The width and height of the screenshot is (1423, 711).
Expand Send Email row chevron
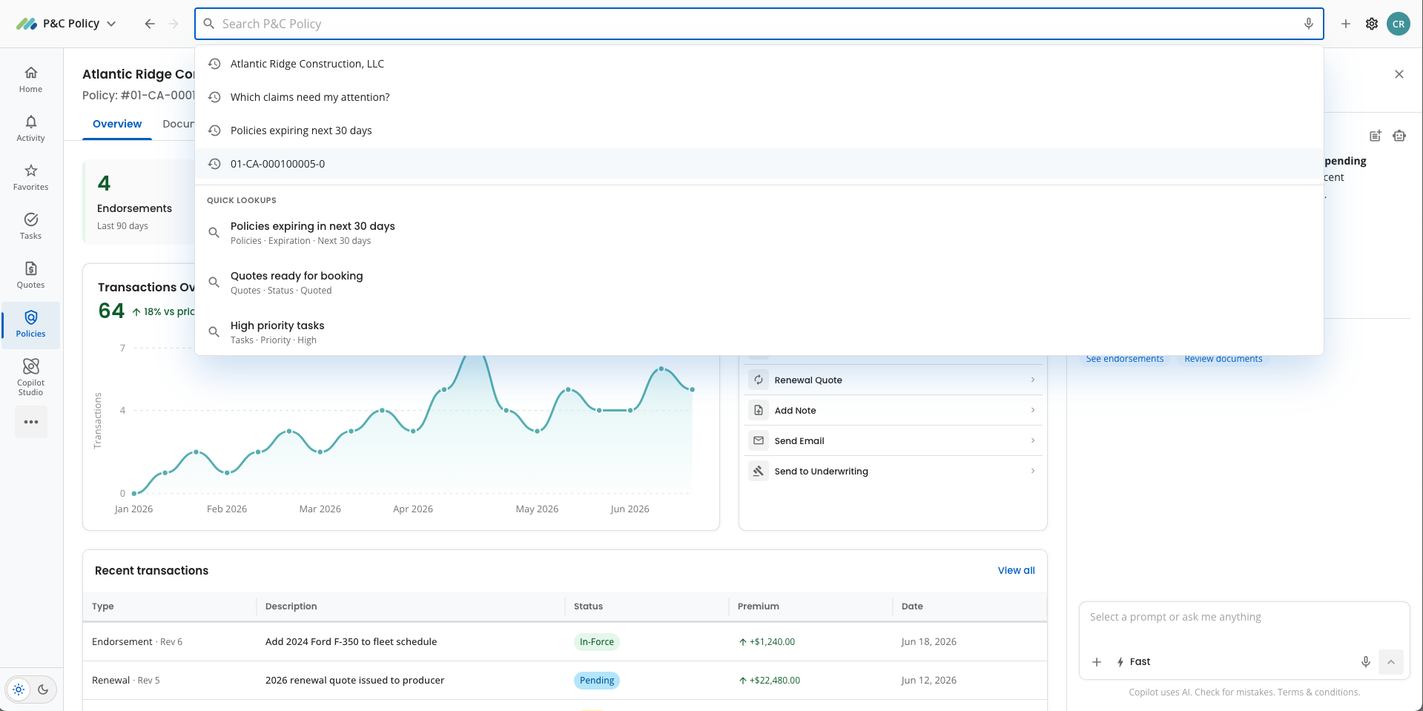pos(1033,440)
